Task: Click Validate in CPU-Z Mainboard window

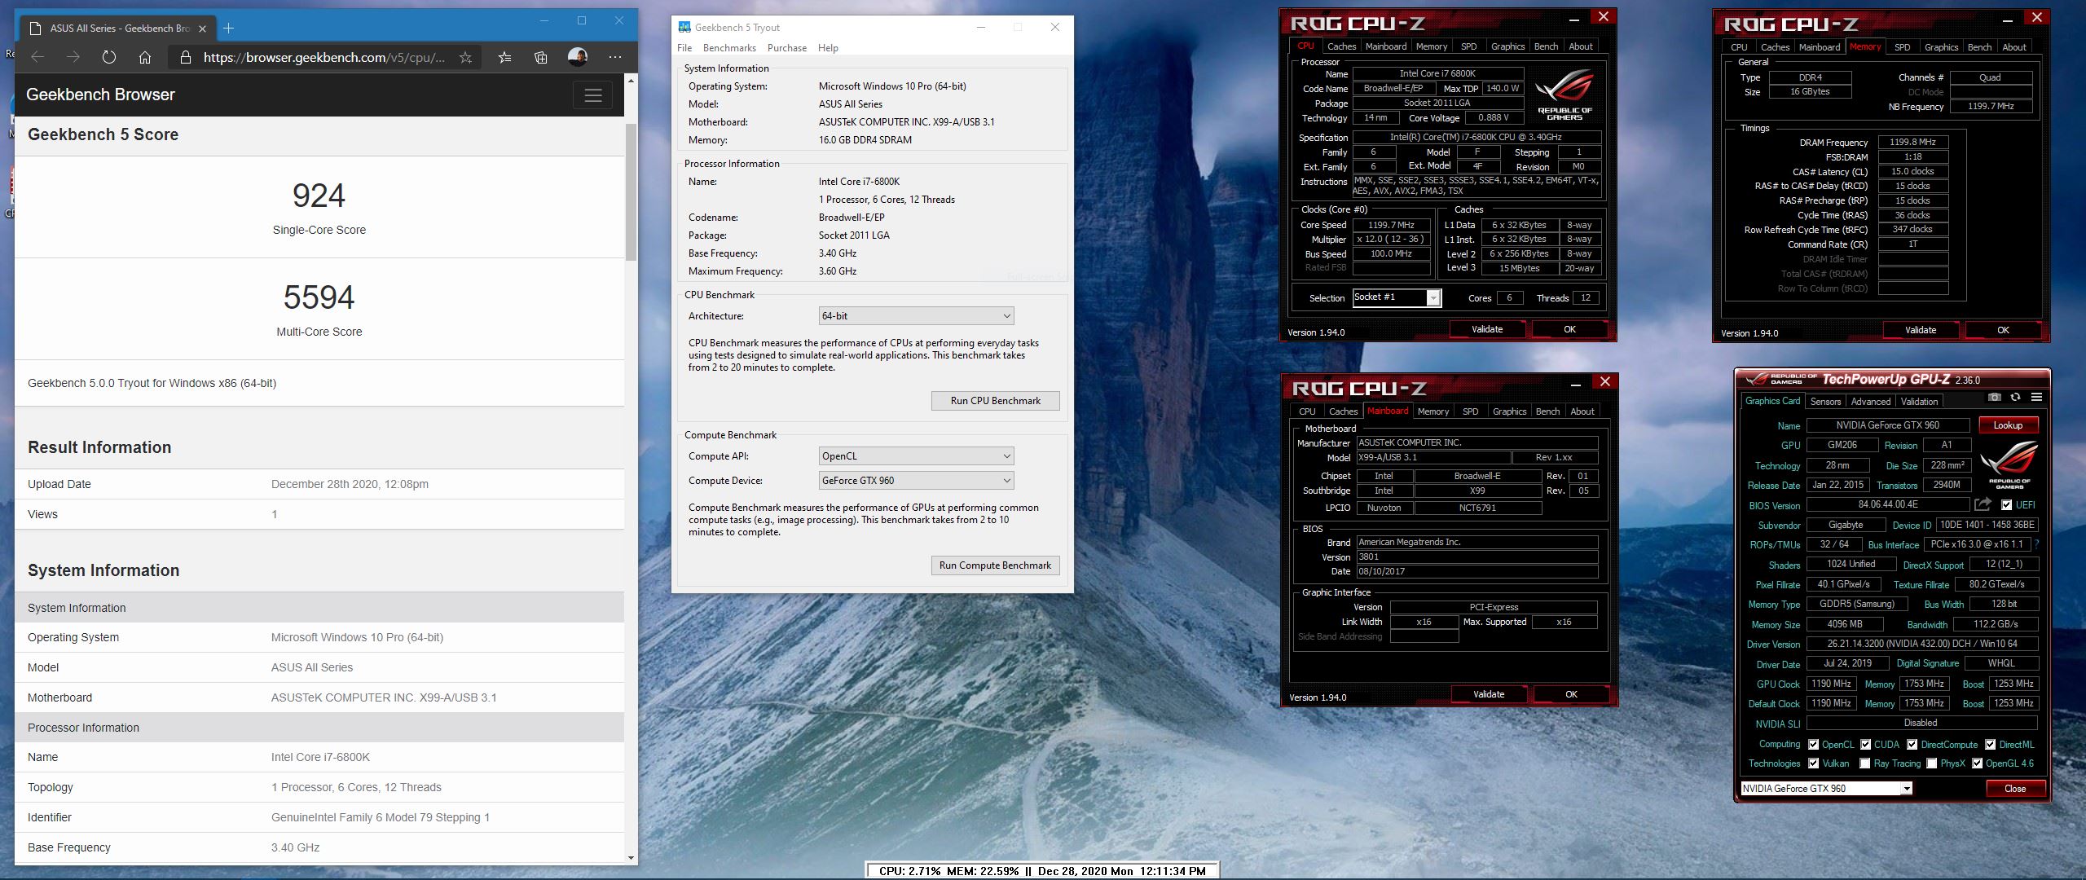Action: point(1489,694)
